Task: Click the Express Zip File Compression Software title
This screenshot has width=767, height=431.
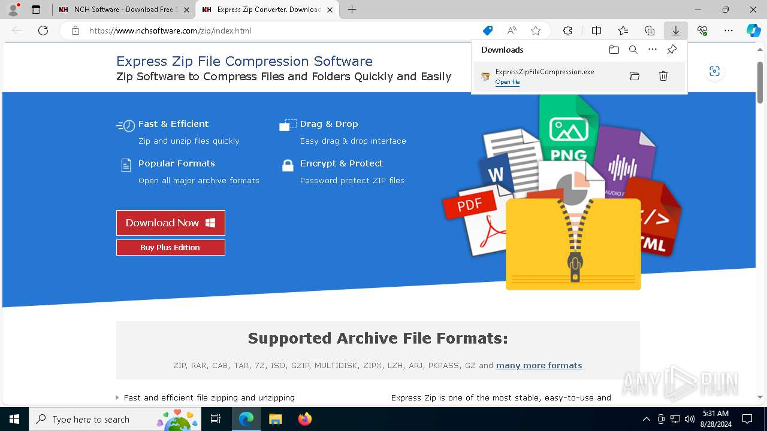Action: (x=244, y=61)
